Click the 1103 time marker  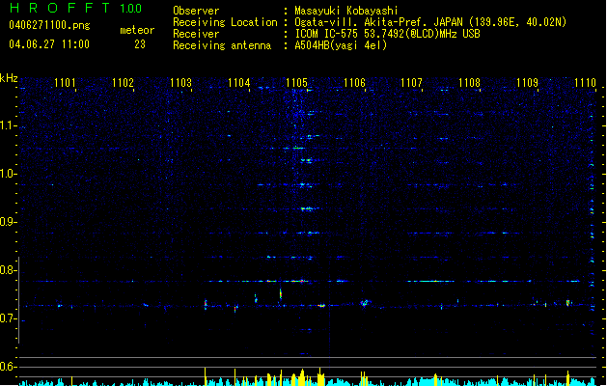[x=180, y=83]
